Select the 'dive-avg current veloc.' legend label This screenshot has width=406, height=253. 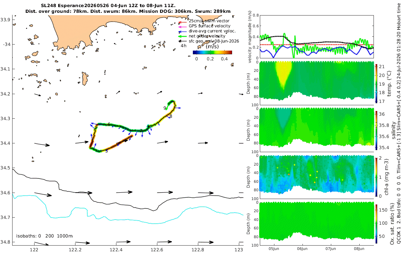tap(212, 31)
